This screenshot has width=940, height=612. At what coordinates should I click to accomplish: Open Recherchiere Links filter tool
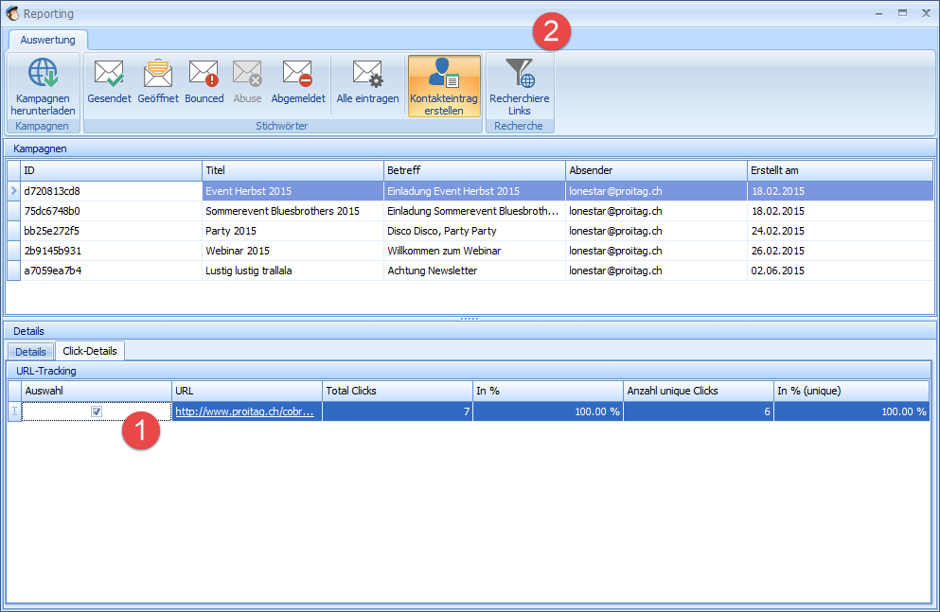(x=519, y=85)
